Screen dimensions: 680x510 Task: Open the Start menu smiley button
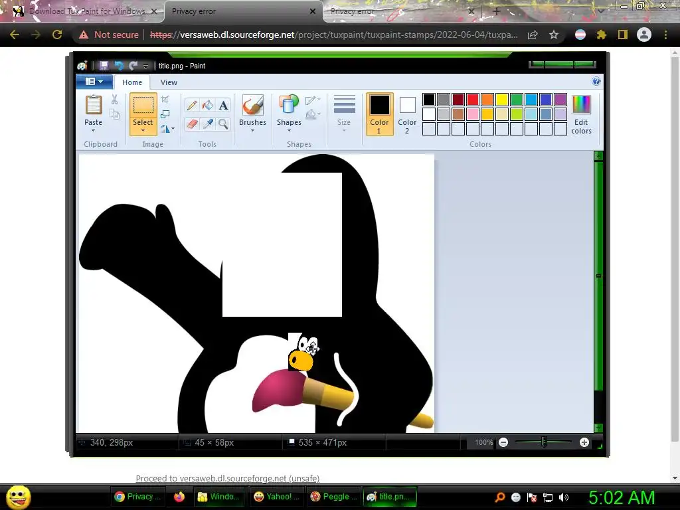click(x=19, y=497)
